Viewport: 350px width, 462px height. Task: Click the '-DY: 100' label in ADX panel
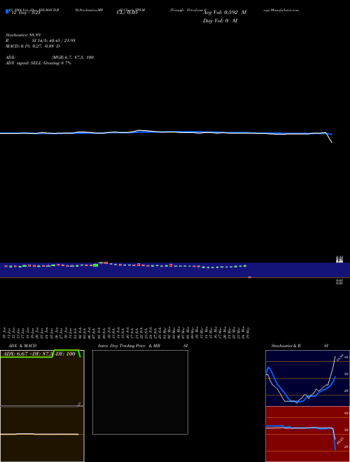[64, 354]
